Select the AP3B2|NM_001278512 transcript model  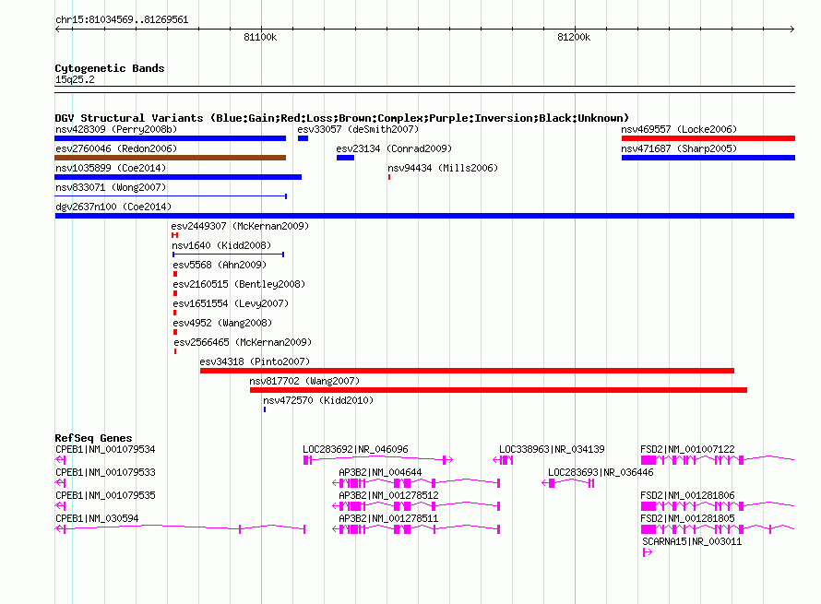tap(416, 505)
